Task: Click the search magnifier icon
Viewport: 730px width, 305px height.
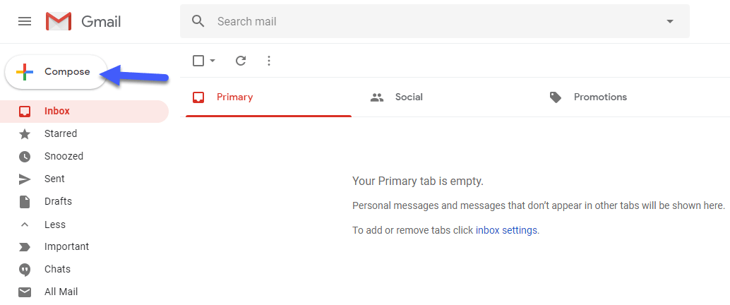Action: [198, 21]
